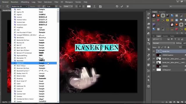Lock transparent pixels icon in Layers panel
Image resolution: width=186 pixels, height=104 pixels.
pos(159,47)
